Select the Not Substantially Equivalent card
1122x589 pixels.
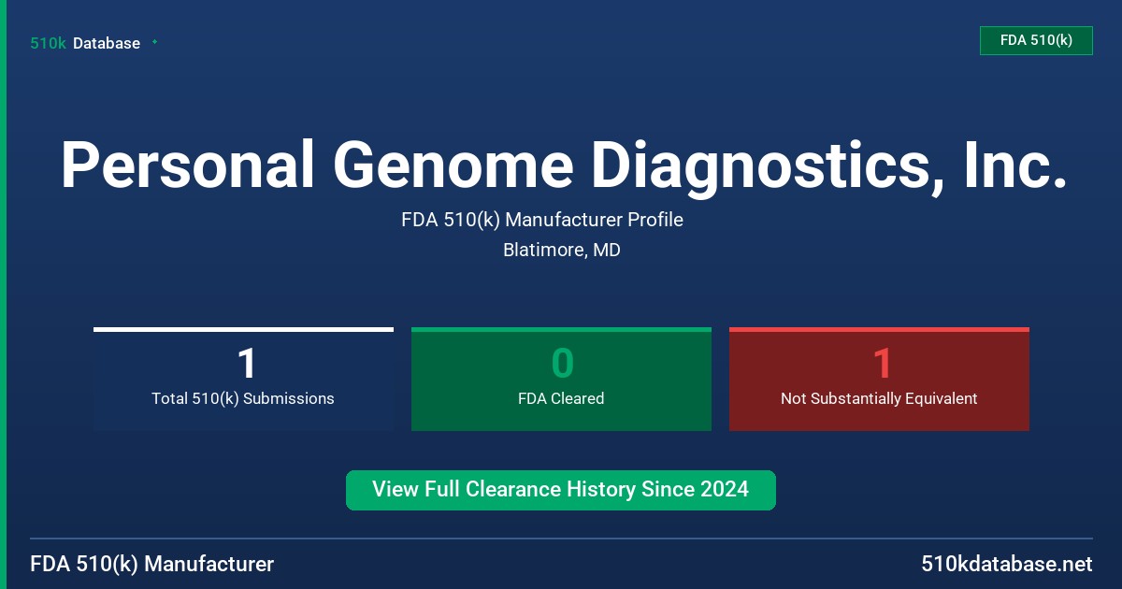[x=879, y=380]
